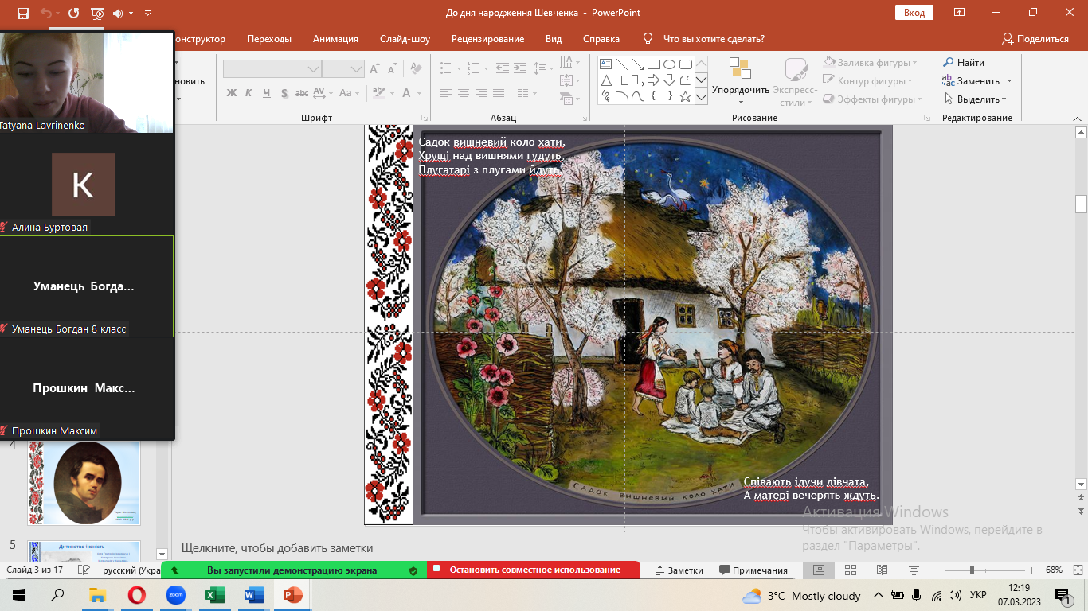Switch to Slide Sorter view
1088x611 pixels.
pos(850,570)
